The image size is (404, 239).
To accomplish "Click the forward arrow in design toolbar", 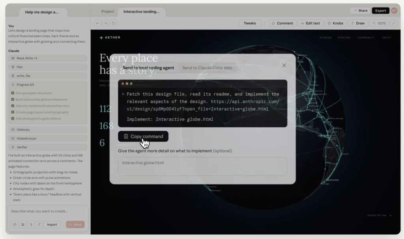I will [x=105, y=23].
